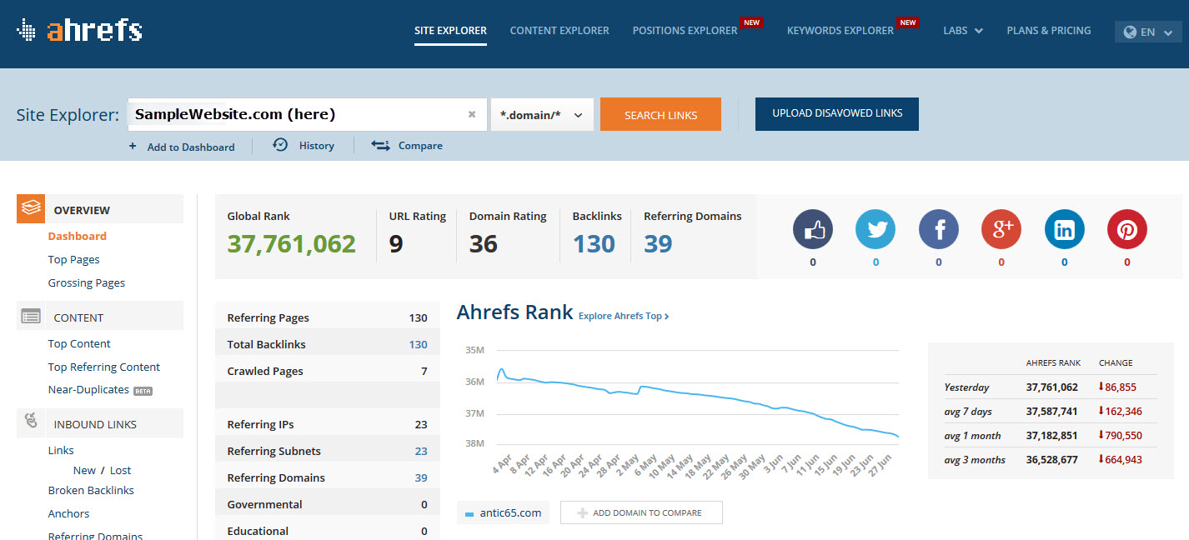The image size is (1189, 540).
Task: Click the avg 1 month rank 37,182,851
Action: 1051,435
